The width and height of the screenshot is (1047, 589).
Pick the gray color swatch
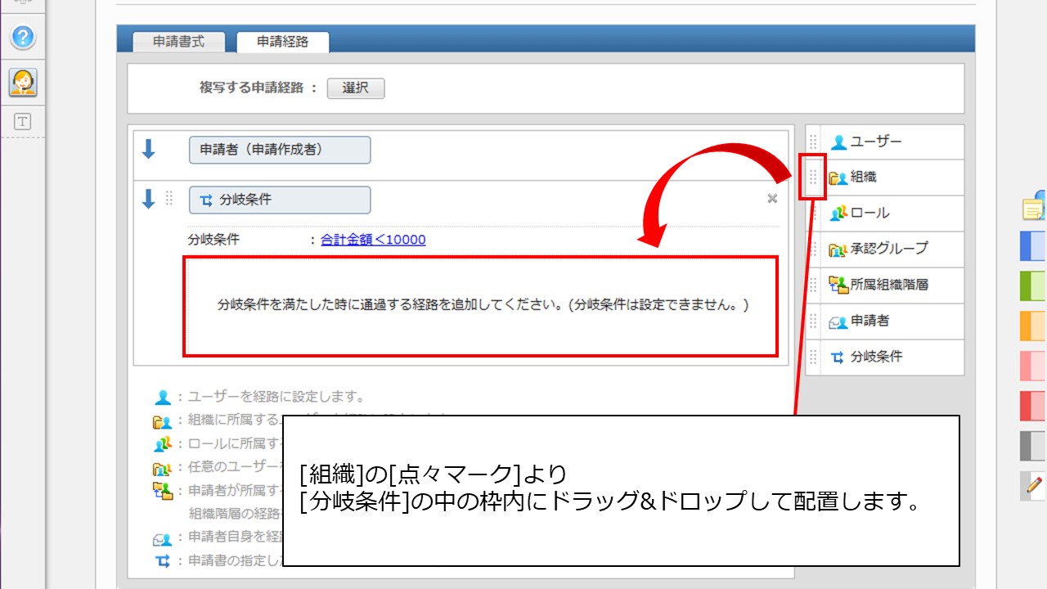point(1033,446)
